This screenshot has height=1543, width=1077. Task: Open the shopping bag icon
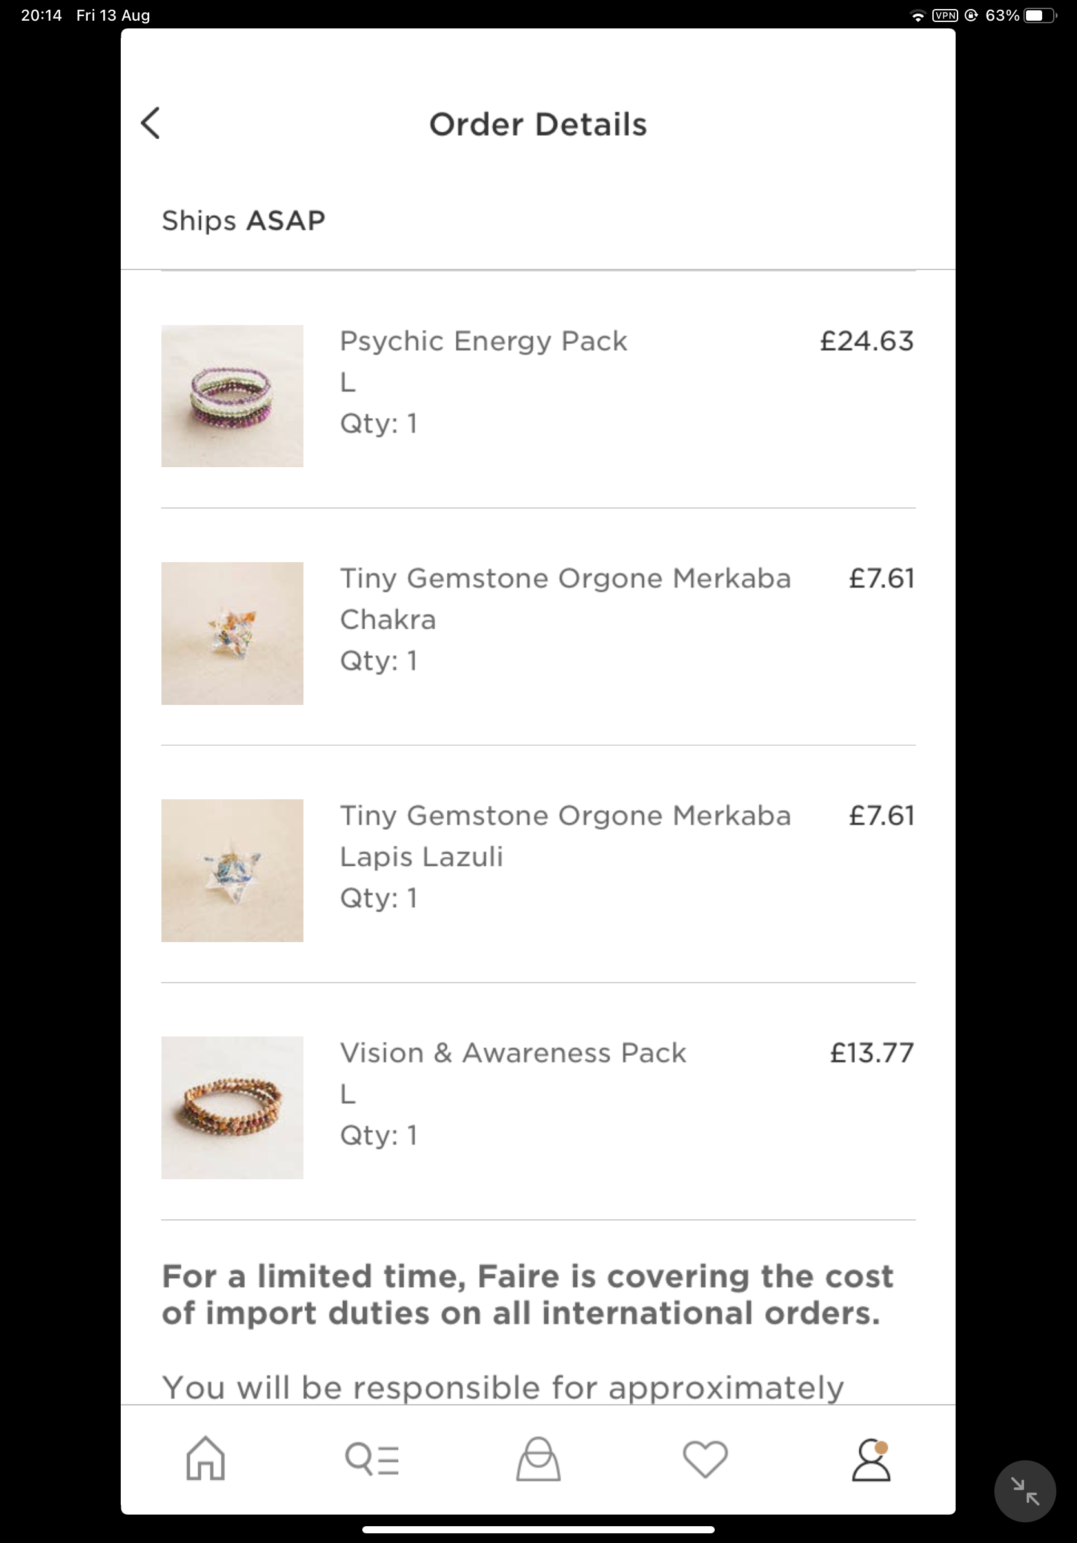[538, 1459]
